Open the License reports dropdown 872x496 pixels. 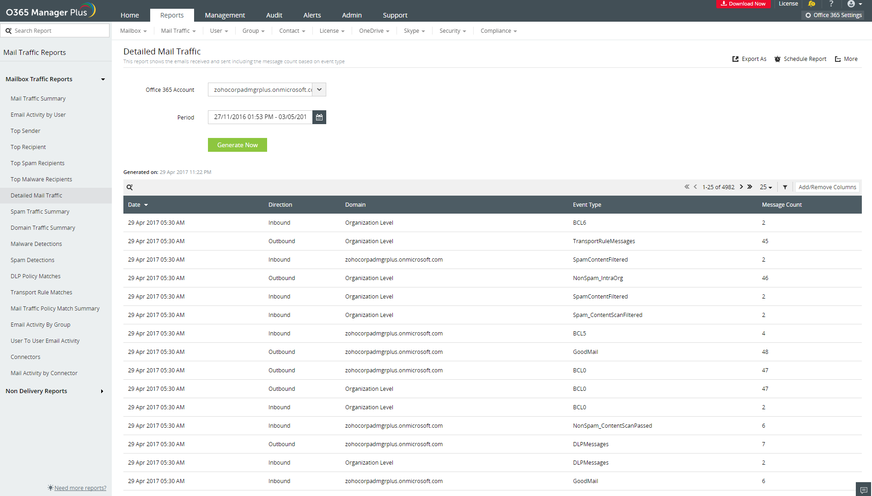332,31
